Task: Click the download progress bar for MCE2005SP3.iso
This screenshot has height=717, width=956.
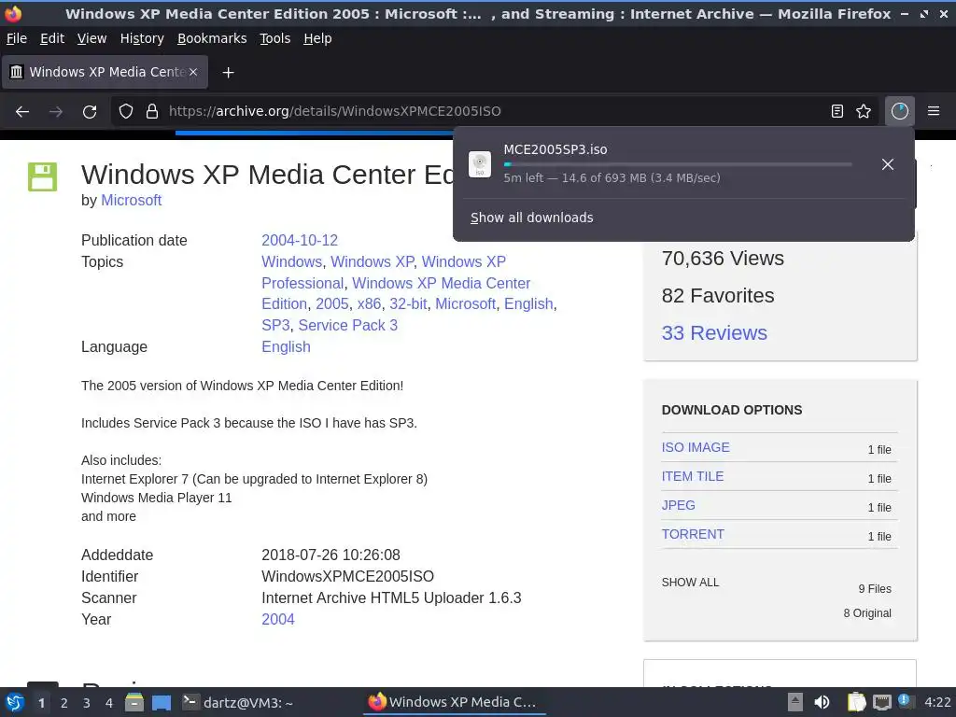Action: coord(678,164)
